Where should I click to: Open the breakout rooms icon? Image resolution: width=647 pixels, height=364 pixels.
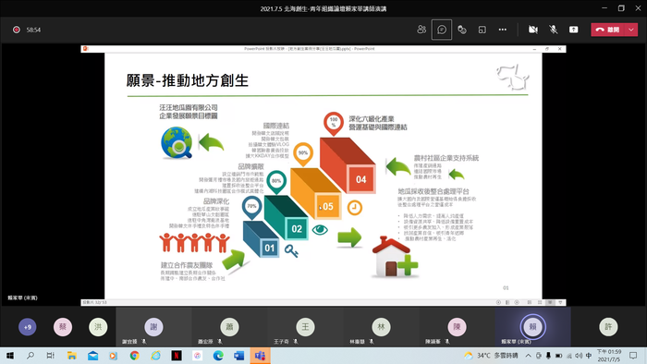pyautogui.click(x=482, y=30)
